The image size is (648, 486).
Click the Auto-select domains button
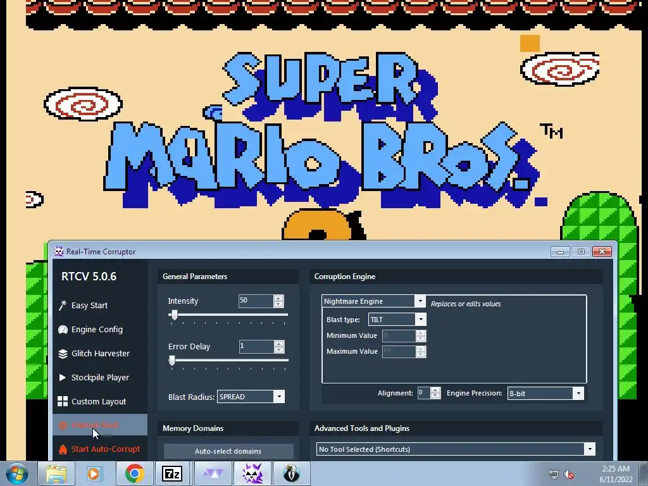point(228,451)
